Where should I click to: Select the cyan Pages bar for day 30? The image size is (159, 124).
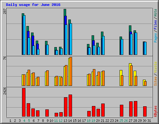point(145,48)
